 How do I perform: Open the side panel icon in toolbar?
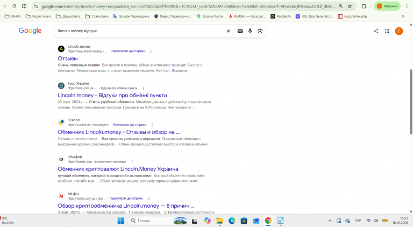[24, 6]
